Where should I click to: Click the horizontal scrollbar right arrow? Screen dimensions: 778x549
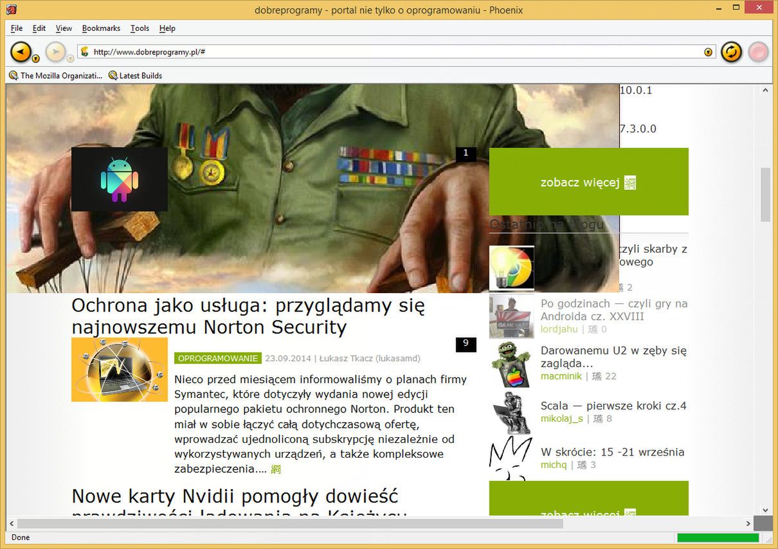pos(748,523)
